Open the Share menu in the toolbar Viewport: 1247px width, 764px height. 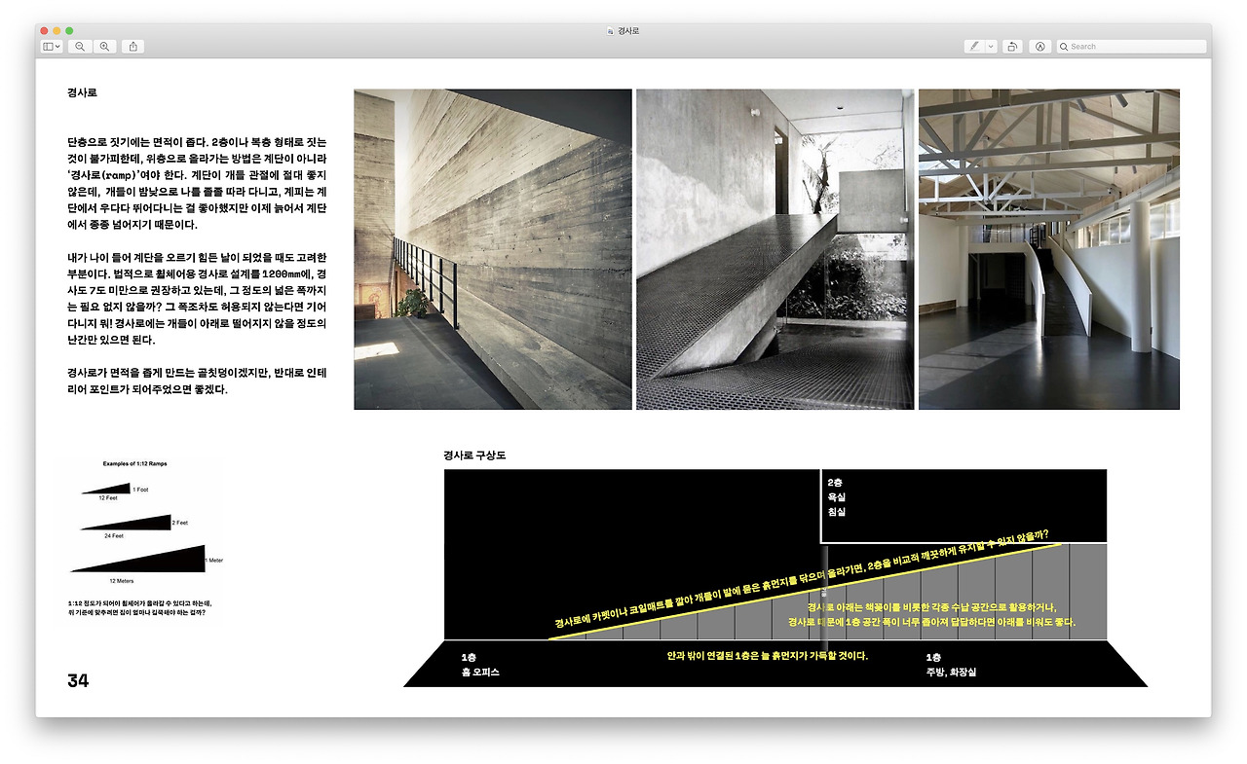(133, 46)
